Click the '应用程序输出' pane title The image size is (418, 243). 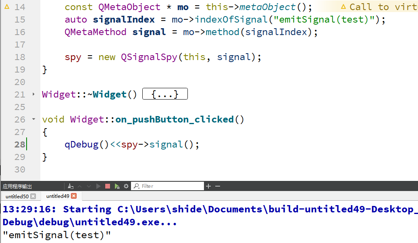[x=17, y=186]
